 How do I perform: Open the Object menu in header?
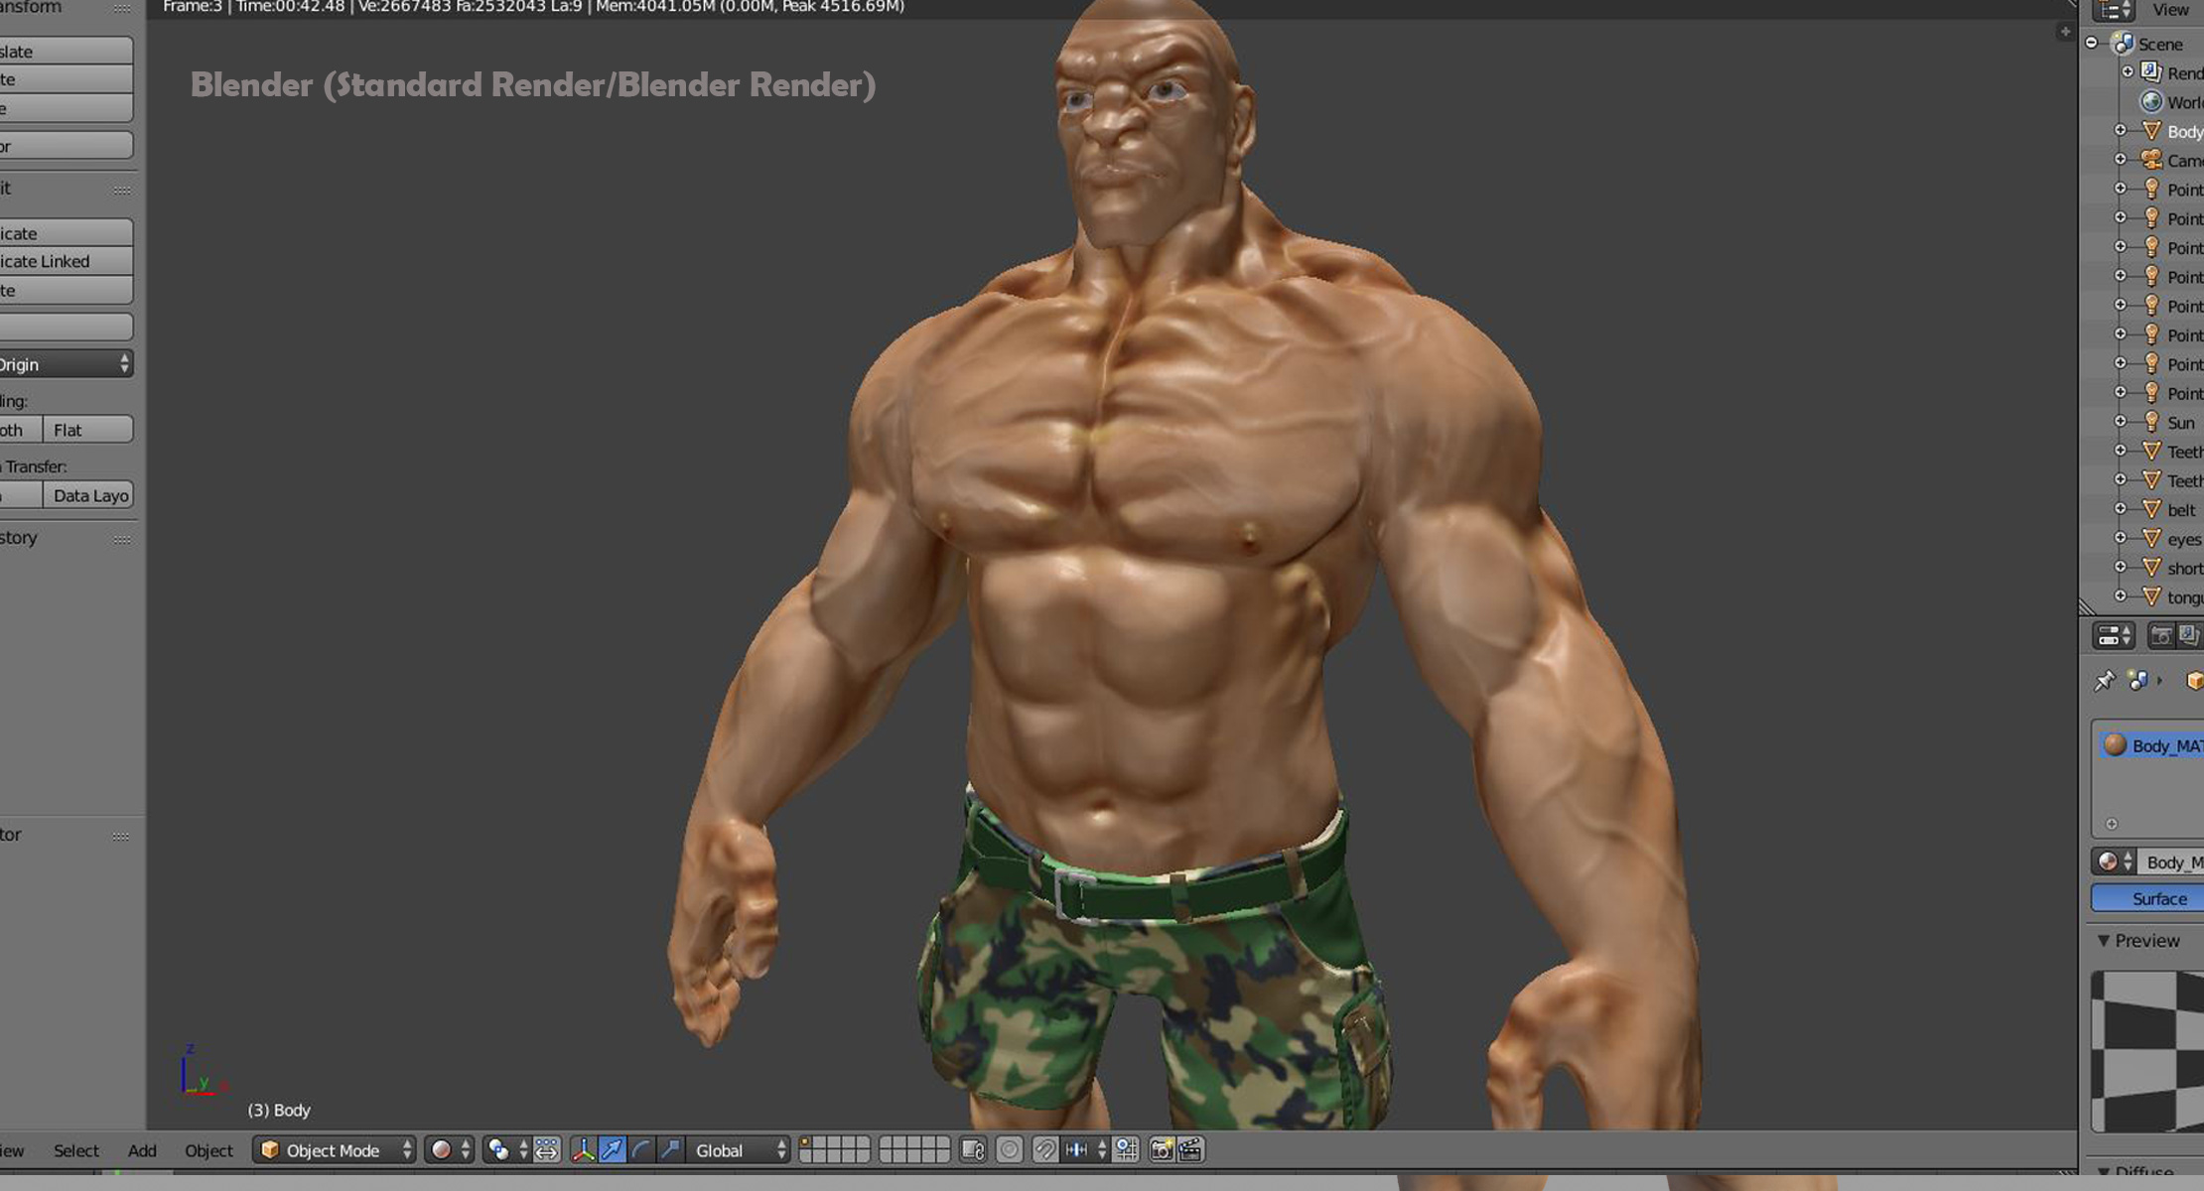pos(208,1150)
